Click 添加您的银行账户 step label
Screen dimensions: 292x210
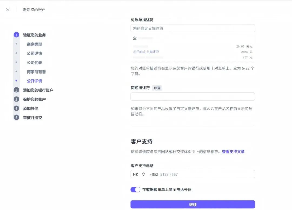point(38,90)
